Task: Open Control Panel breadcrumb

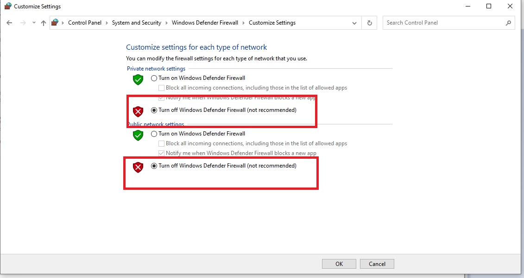Action: click(x=84, y=23)
